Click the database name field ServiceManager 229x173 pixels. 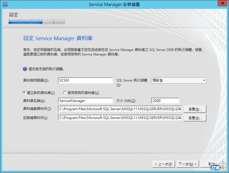[85, 101]
